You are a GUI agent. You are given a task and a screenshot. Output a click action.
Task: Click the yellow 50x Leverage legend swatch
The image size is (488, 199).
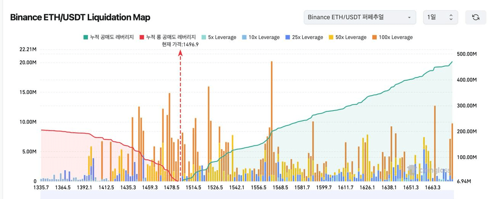click(x=331, y=37)
